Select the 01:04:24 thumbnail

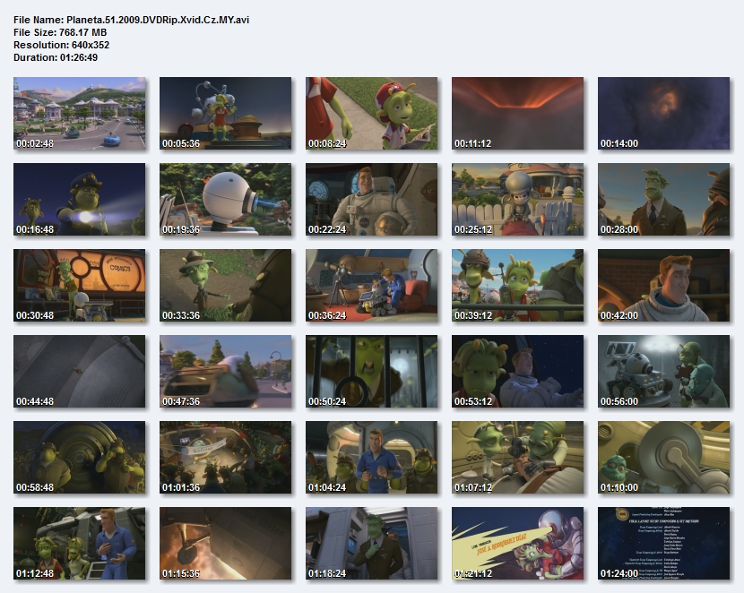[x=371, y=458]
